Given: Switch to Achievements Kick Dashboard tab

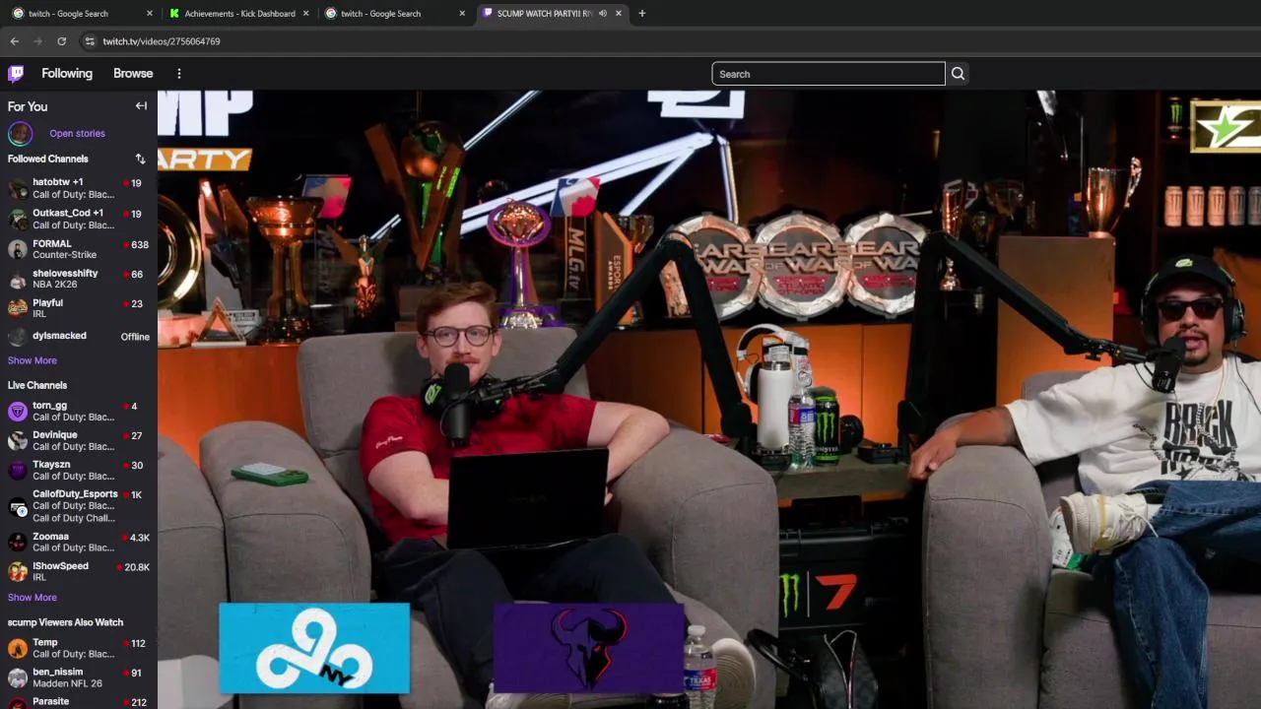Looking at the screenshot, I should (239, 14).
